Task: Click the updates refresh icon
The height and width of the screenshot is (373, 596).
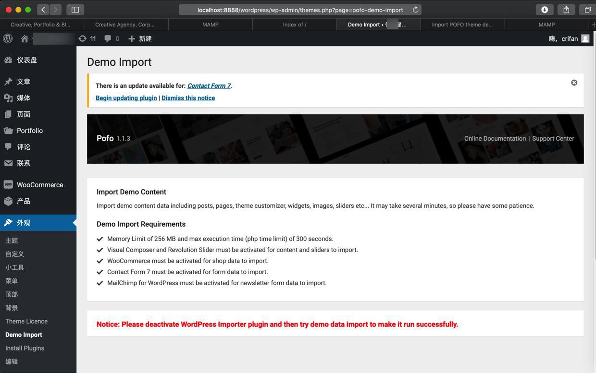Action: pyautogui.click(x=83, y=38)
